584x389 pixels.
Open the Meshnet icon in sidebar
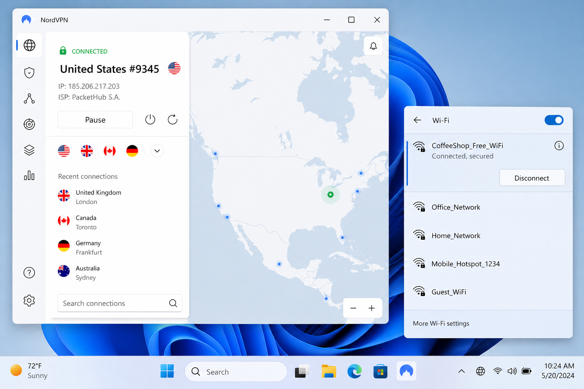tap(29, 98)
